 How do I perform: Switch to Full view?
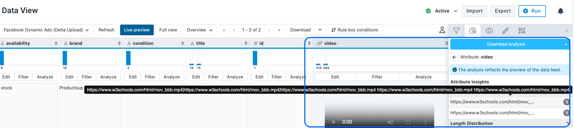tap(168, 30)
